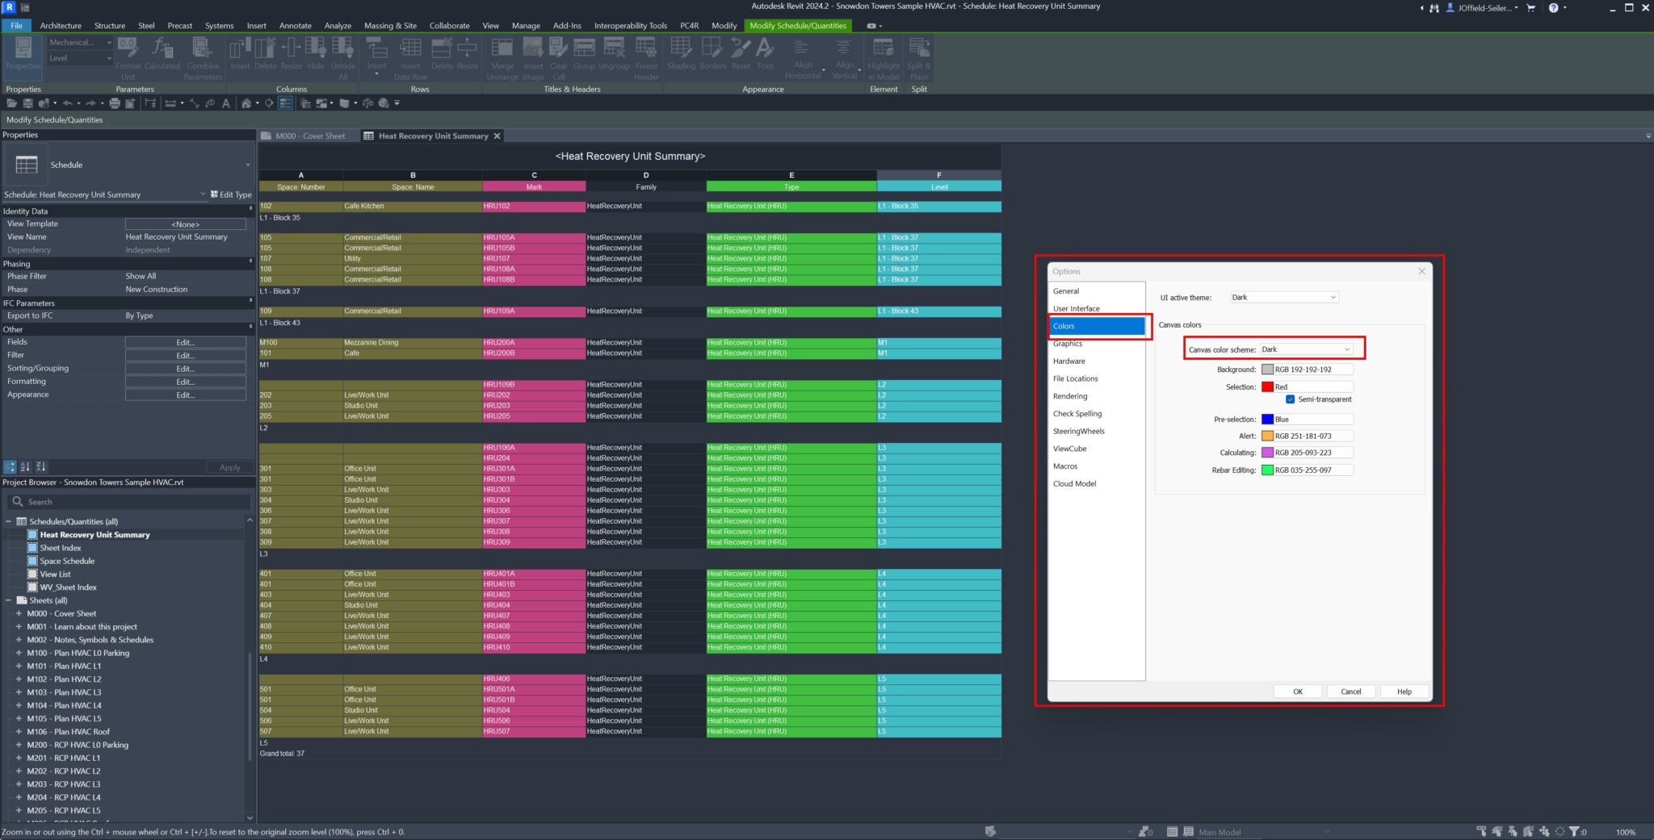Viewport: 1654px width, 840px height.
Task: Click the Alert orange color swatch
Action: click(1267, 436)
